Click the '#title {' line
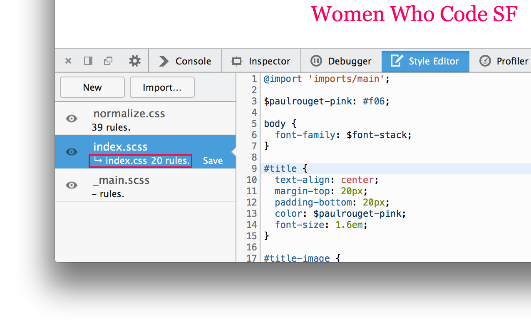Viewport: 531px width, 327px height. pyautogui.click(x=286, y=169)
